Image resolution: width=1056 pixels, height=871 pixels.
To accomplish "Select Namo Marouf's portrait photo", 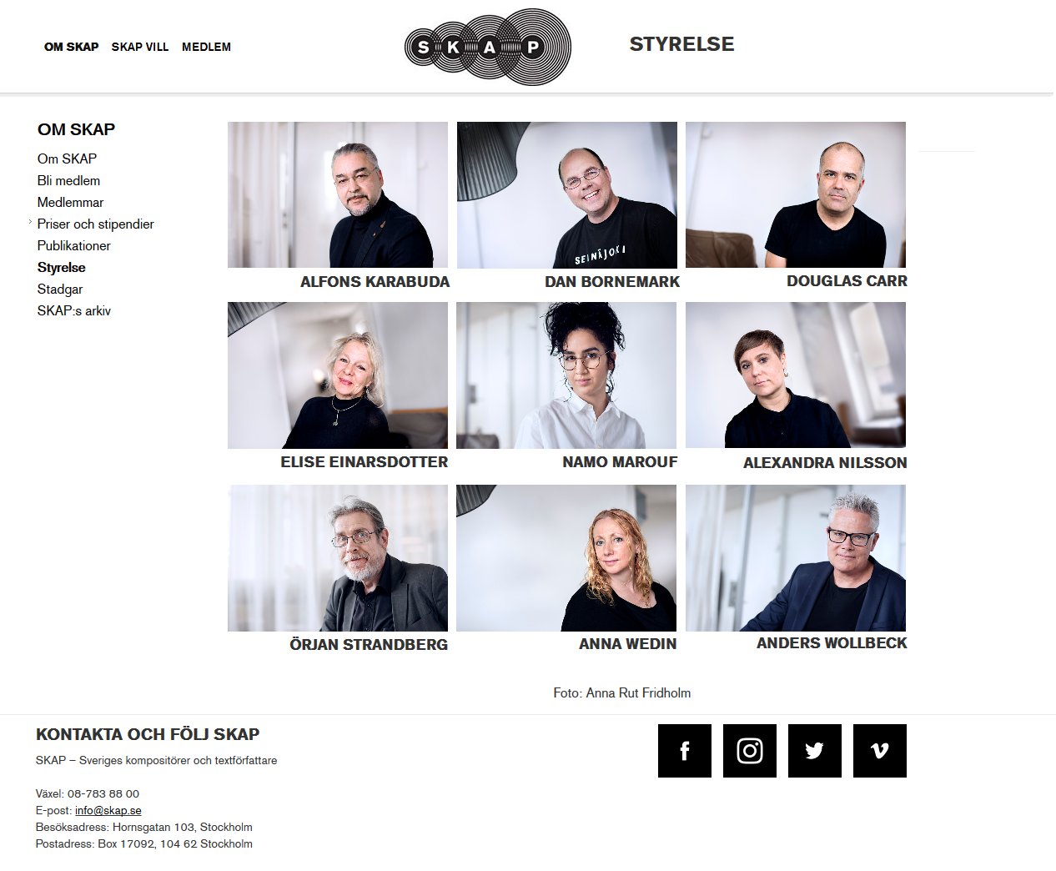I will pos(566,375).
